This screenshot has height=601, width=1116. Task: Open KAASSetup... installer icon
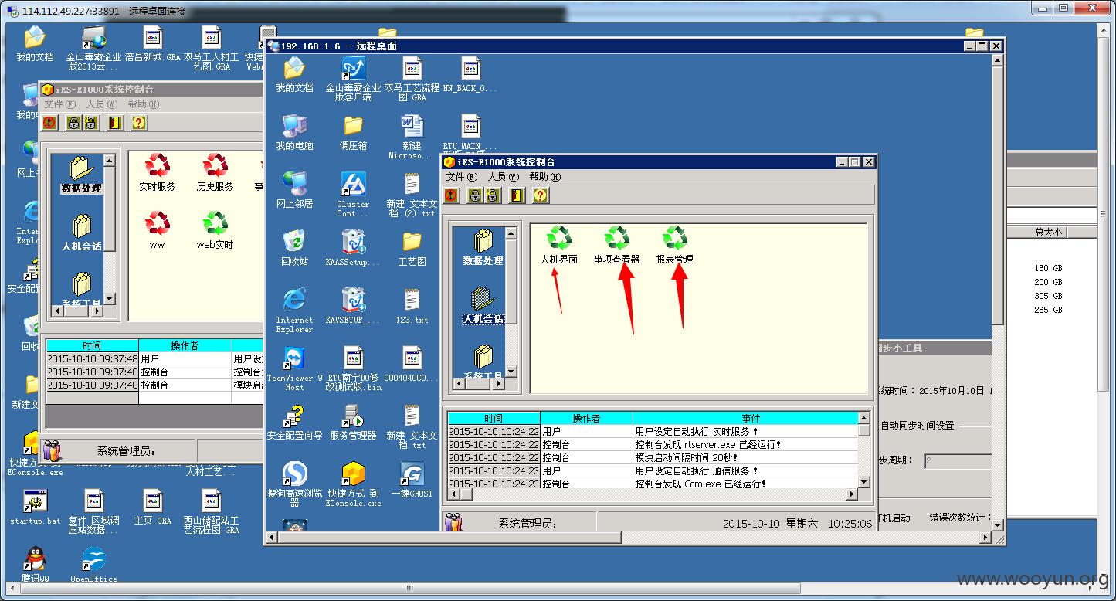pos(353,248)
